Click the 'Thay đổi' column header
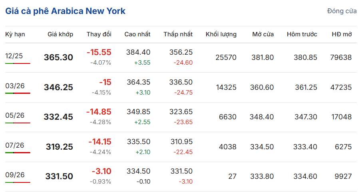 click(x=99, y=34)
